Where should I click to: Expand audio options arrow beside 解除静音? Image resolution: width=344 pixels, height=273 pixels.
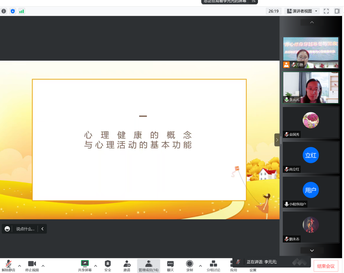19,266
